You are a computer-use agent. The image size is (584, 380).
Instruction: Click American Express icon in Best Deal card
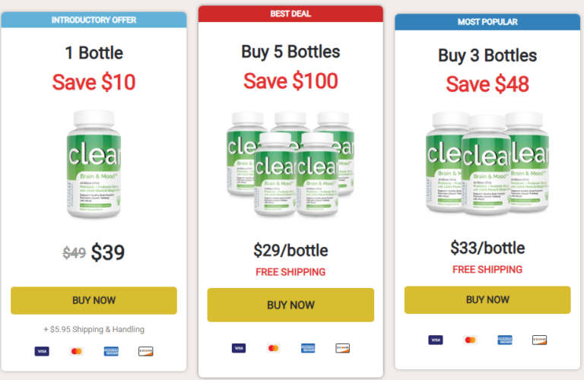pyautogui.click(x=309, y=348)
